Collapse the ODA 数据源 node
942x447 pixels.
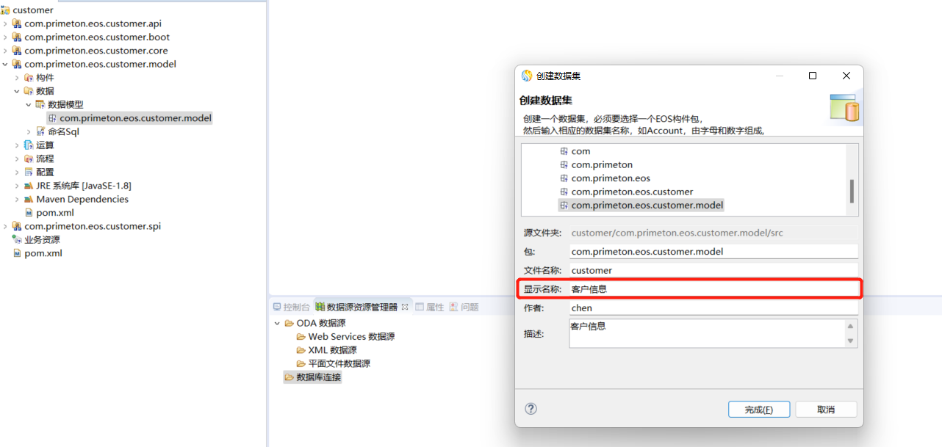277,324
